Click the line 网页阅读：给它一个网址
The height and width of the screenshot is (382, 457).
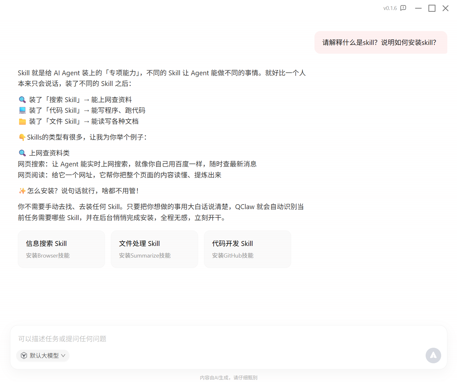point(120,175)
